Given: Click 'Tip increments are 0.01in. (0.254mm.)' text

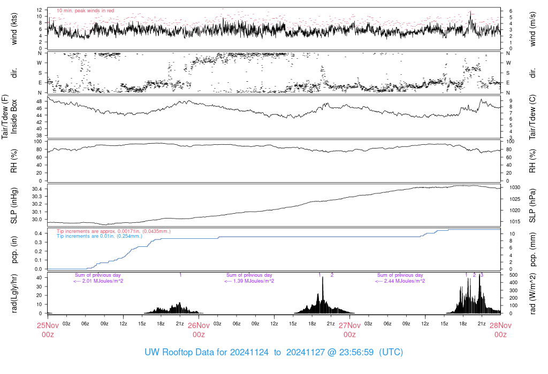Looking at the screenshot, I should 100,236.
